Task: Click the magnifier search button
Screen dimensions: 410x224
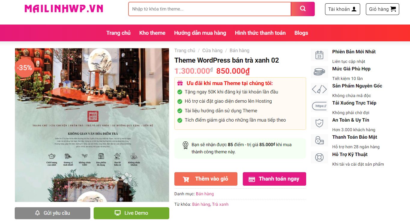Action: (x=303, y=9)
